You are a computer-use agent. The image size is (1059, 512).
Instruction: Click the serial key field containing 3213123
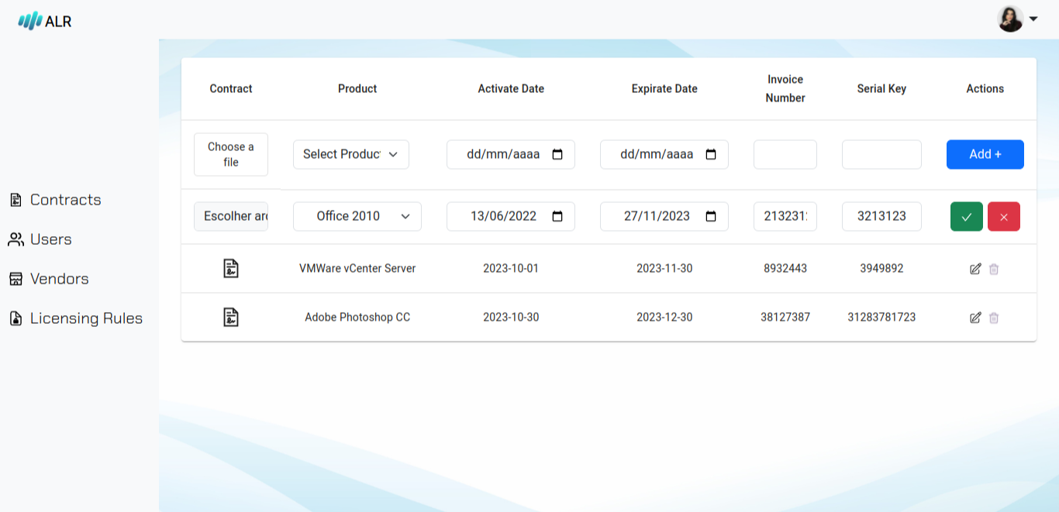point(881,216)
